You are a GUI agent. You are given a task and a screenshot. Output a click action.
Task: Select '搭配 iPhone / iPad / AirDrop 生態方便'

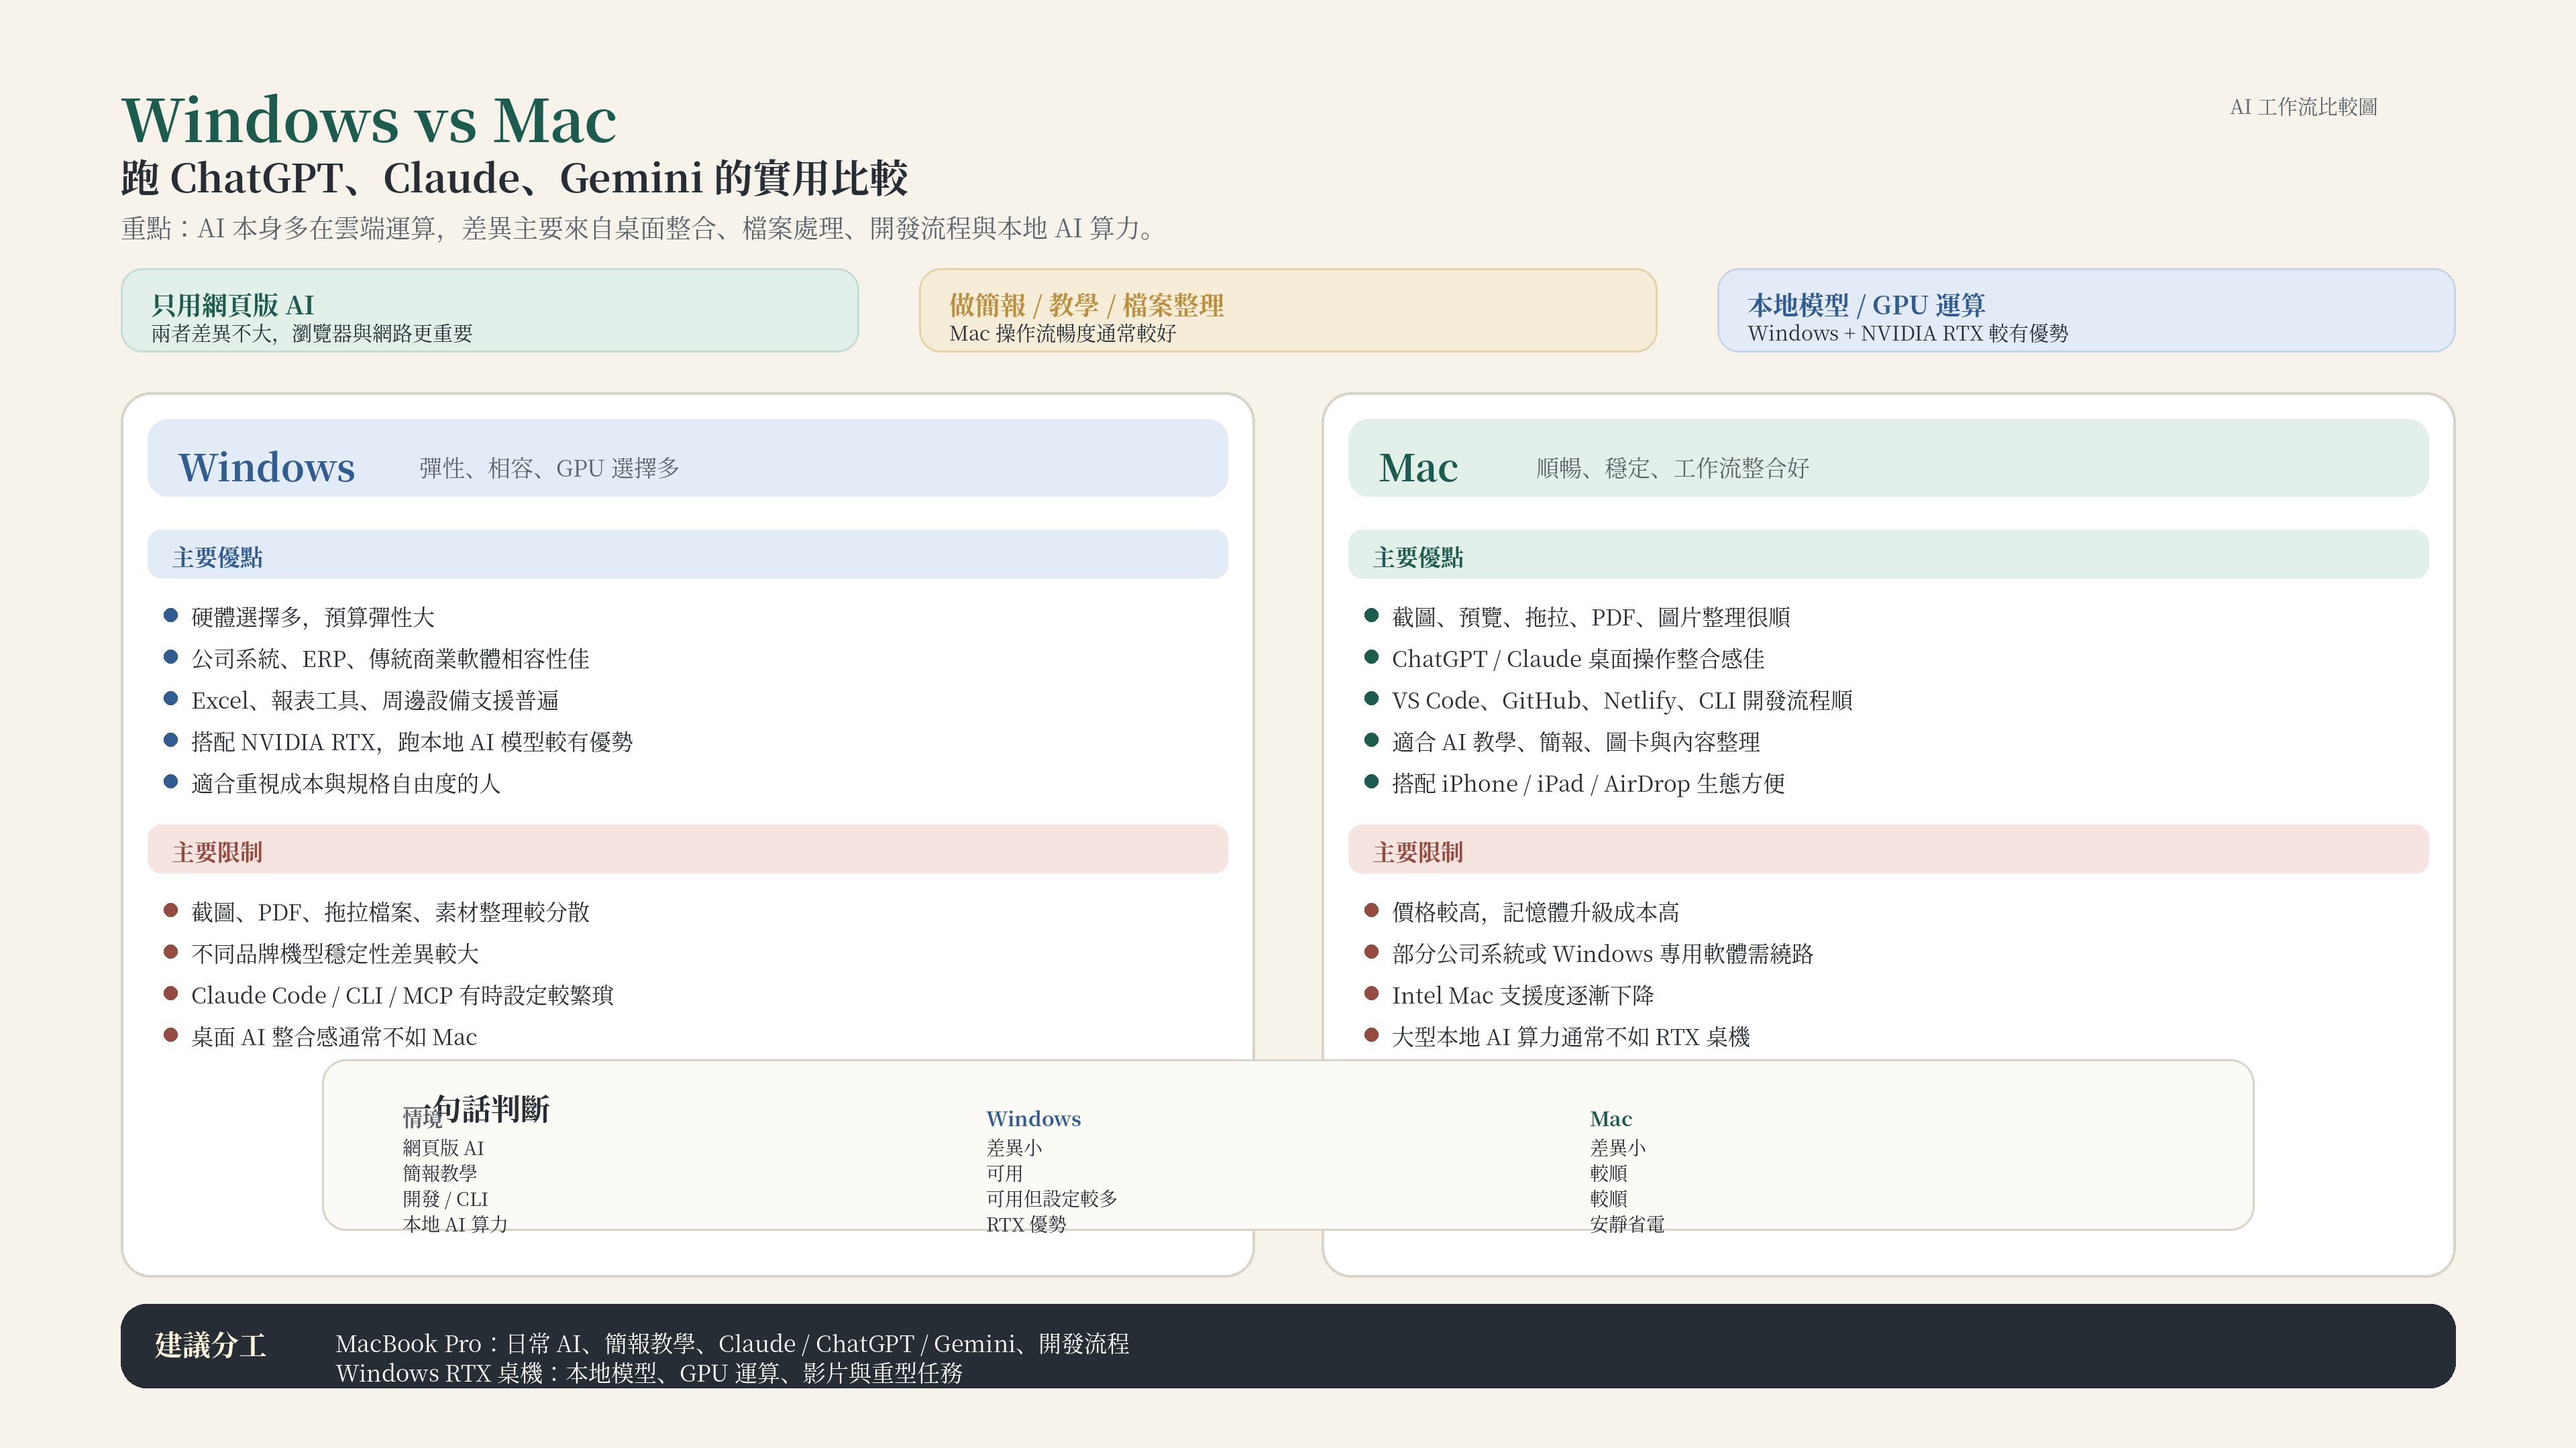[x=1588, y=784]
